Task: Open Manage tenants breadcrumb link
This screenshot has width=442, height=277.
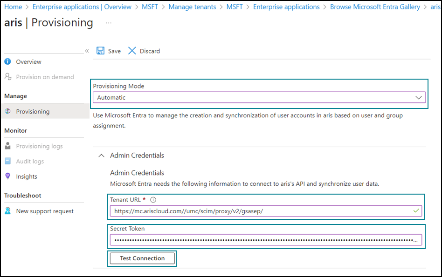Action: coord(192,7)
